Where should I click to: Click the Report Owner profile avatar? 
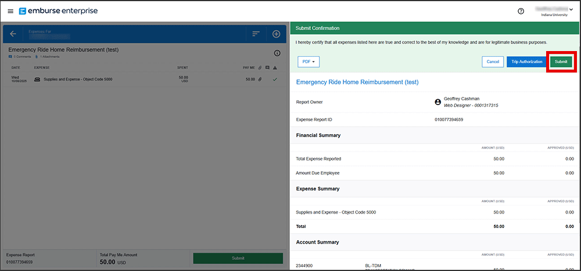pyautogui.click(x=437, y=102)
